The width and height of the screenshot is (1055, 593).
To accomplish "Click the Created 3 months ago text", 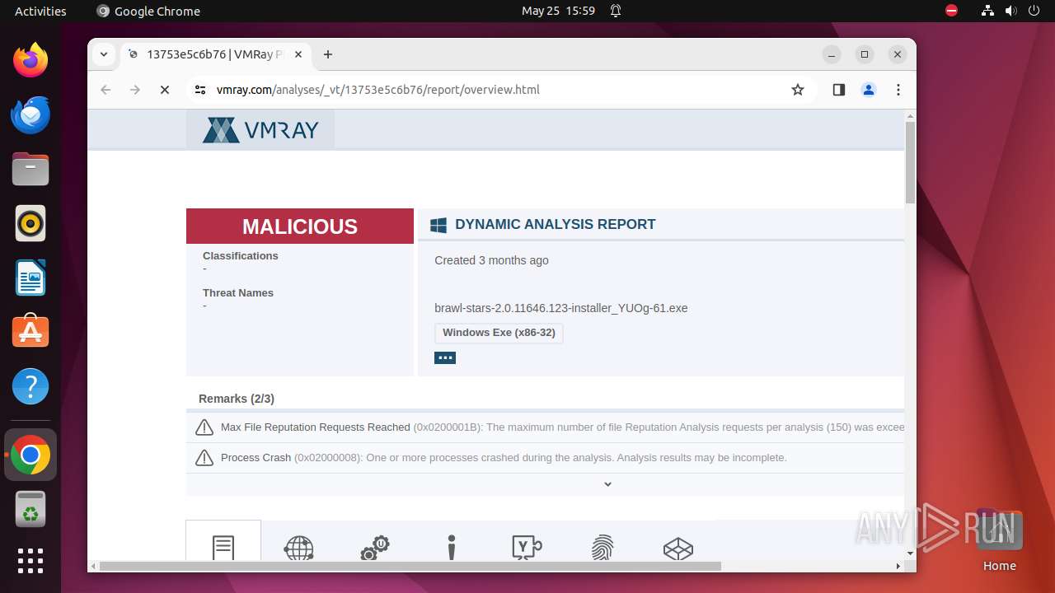I will pyautogui.click(x=491, y=260).
